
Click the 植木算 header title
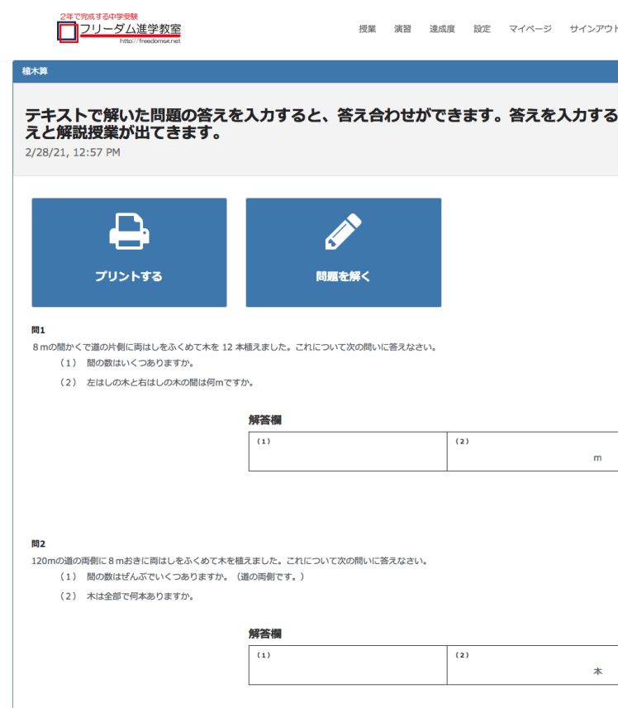tap(35, 71)
